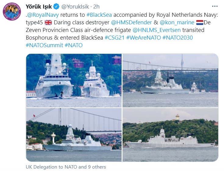This screenshot has width=224, height=171.
Task: Follow the #CSG21 hashtag
Action: [x=115, y=38]
